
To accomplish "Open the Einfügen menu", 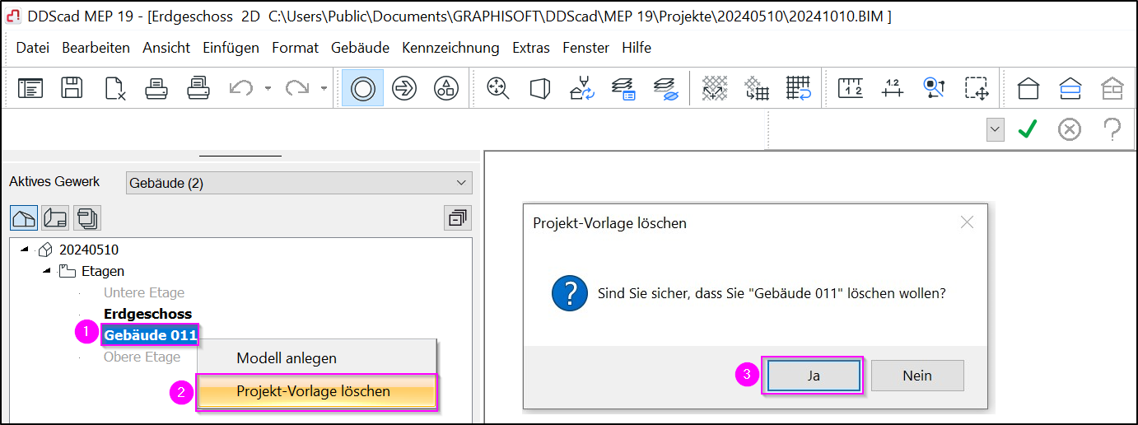I will coord(231,48).
